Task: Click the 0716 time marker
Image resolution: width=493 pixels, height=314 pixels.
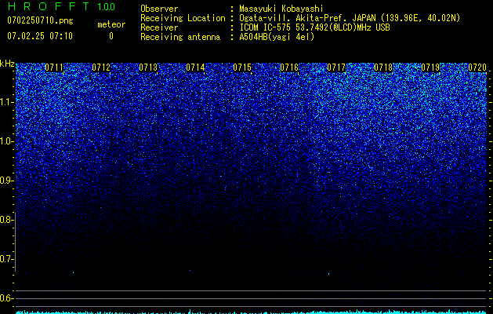Action: point(289,68)
